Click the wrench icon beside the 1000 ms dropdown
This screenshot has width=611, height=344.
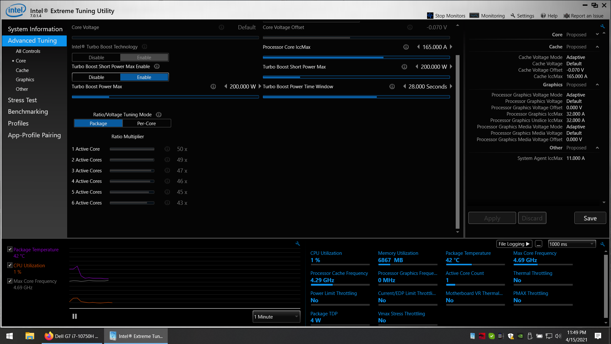(x=602, y=244)
